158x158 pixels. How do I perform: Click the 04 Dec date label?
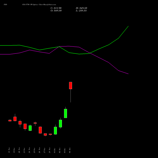point(70,150)
